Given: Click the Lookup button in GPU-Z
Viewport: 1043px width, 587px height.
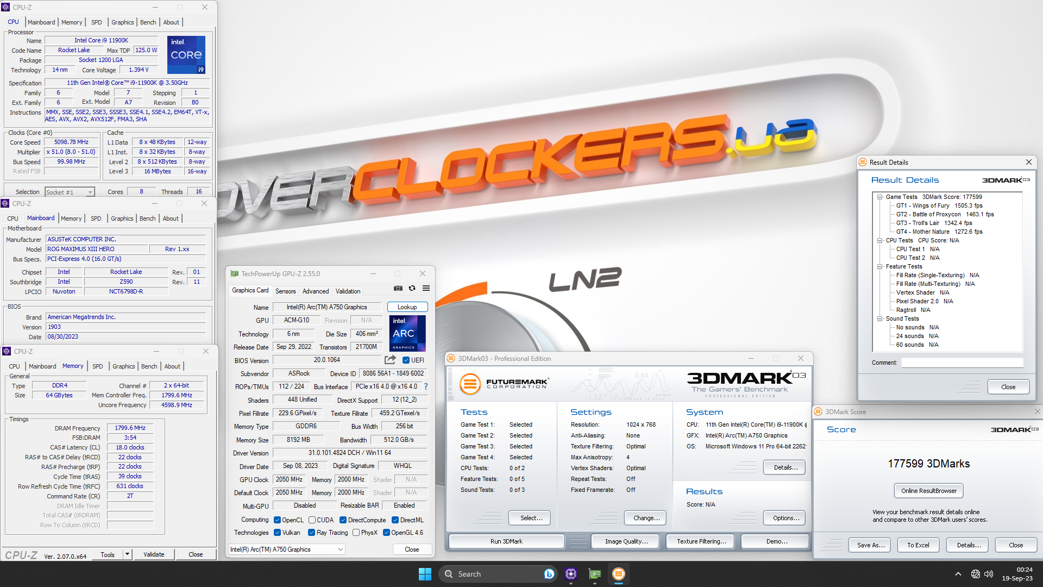Looking at the screenshot, I should pyautogui.click(x=407, y=307).
